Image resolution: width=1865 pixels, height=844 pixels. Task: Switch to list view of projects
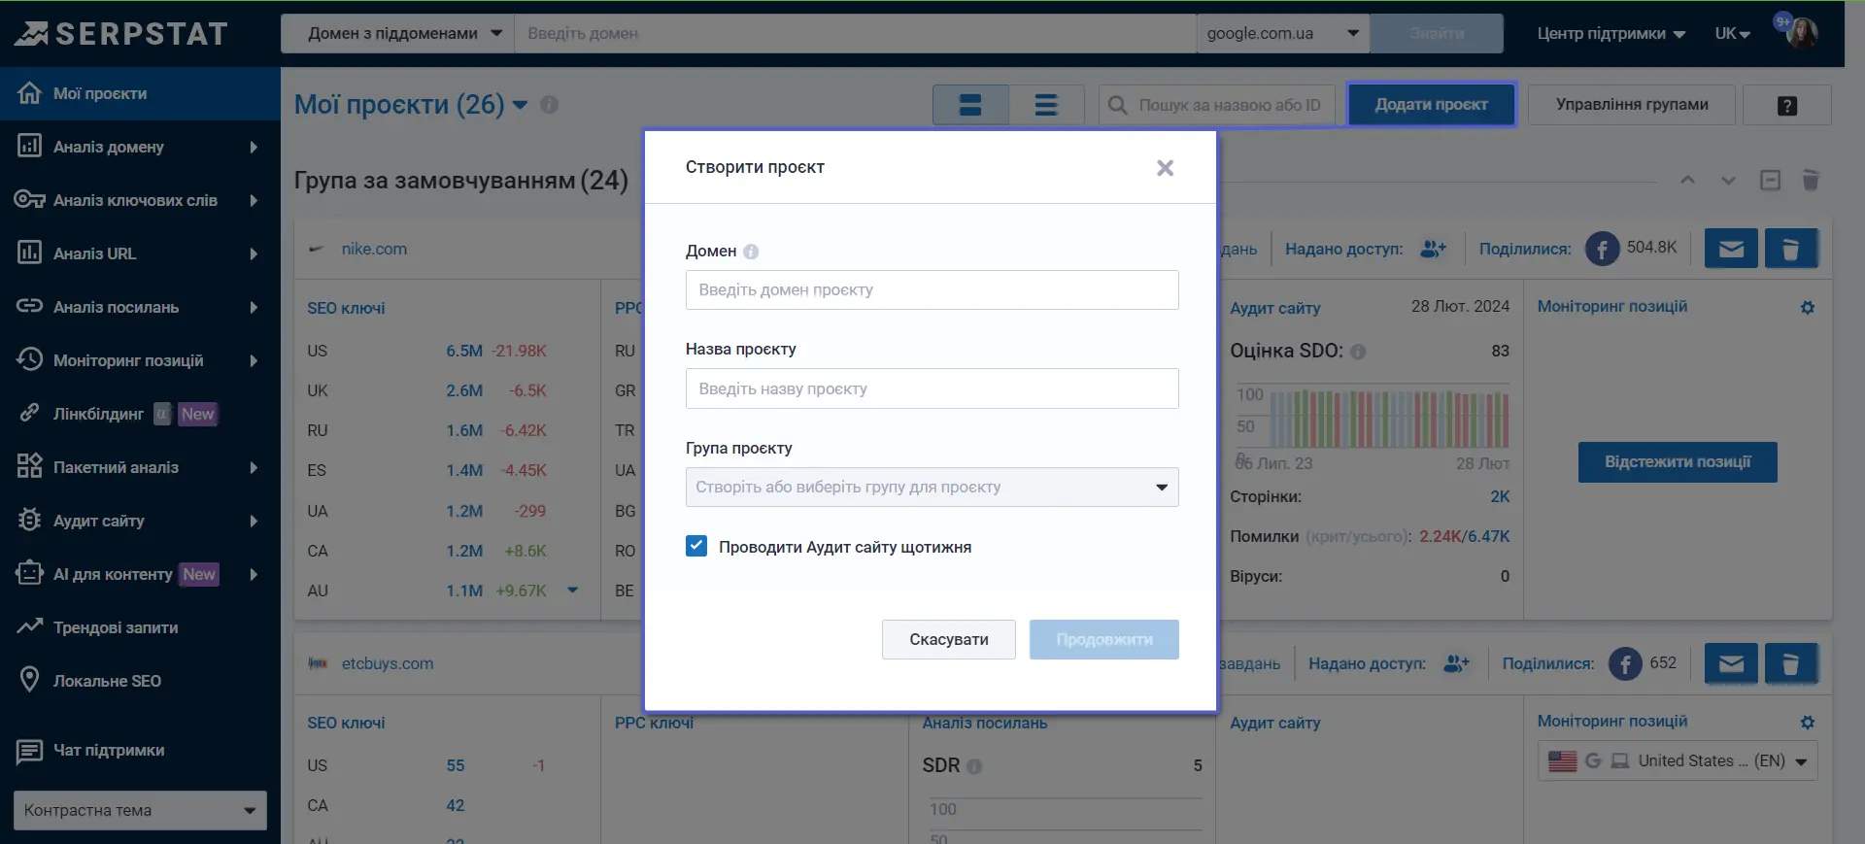tap(1046, 105)
